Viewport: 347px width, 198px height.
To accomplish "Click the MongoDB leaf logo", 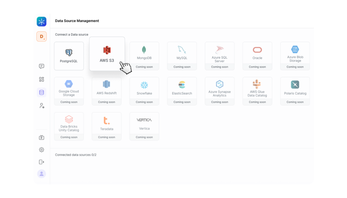I will pyautogui.click(x=144, y=50).
